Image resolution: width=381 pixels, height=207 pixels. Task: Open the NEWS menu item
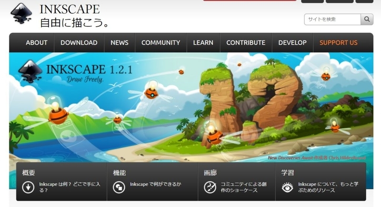click(x=120, y=43)
